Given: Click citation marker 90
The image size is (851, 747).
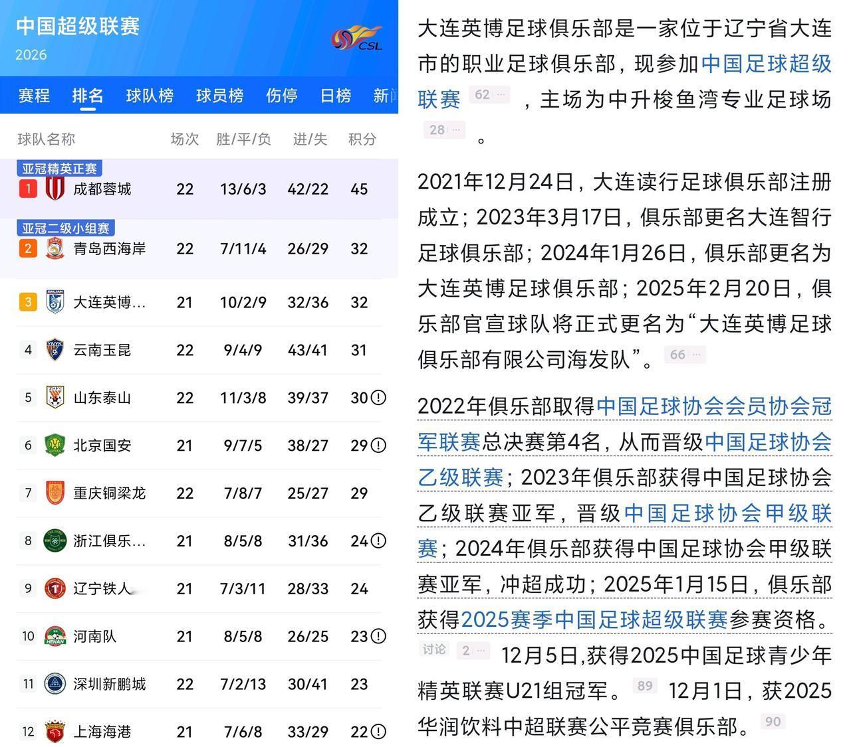Looking at the screenshot, I should [773, 721].
